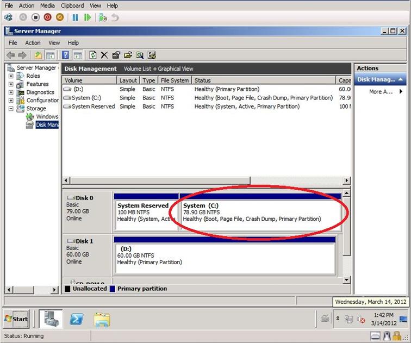Open Windows Explorer folder icon on taskbar
This screenshot has width=411, height=343.
coord(102,319)
